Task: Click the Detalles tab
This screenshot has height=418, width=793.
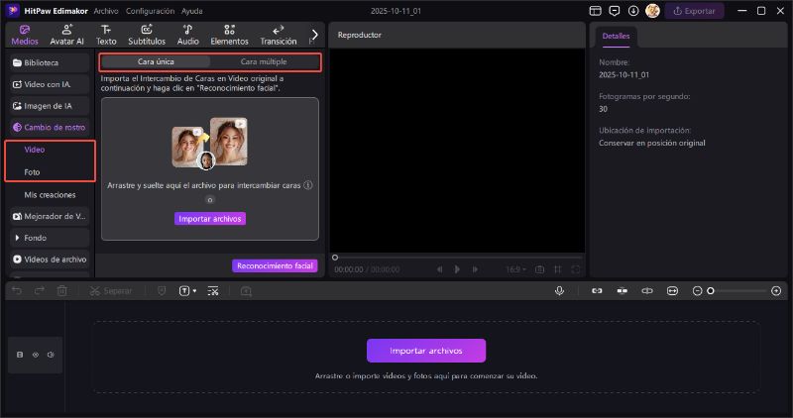Action: [616, 37]
